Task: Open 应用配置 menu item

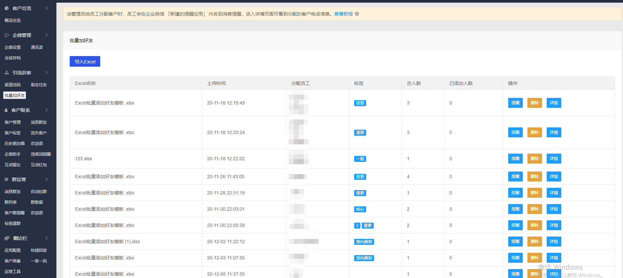Action: (x=13, y=250)
